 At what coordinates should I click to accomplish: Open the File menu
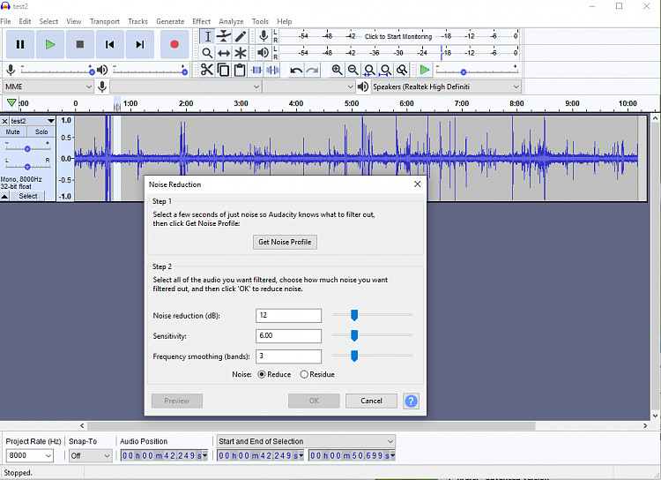(5, 21)
